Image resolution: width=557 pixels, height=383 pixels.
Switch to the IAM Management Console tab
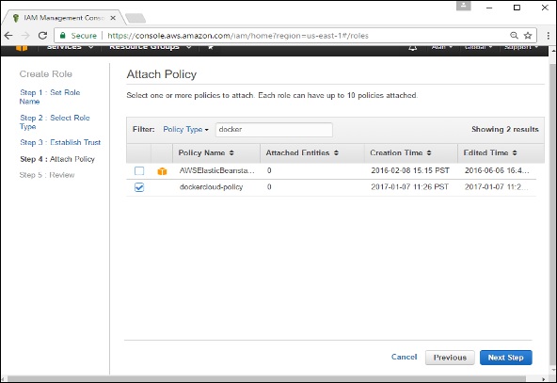[64, 18]
